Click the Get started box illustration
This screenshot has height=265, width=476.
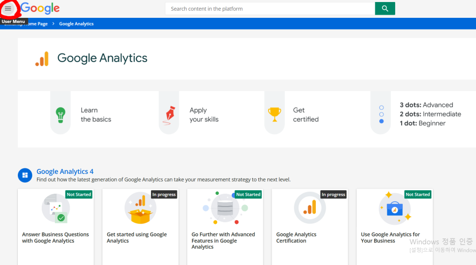[140, 208]
